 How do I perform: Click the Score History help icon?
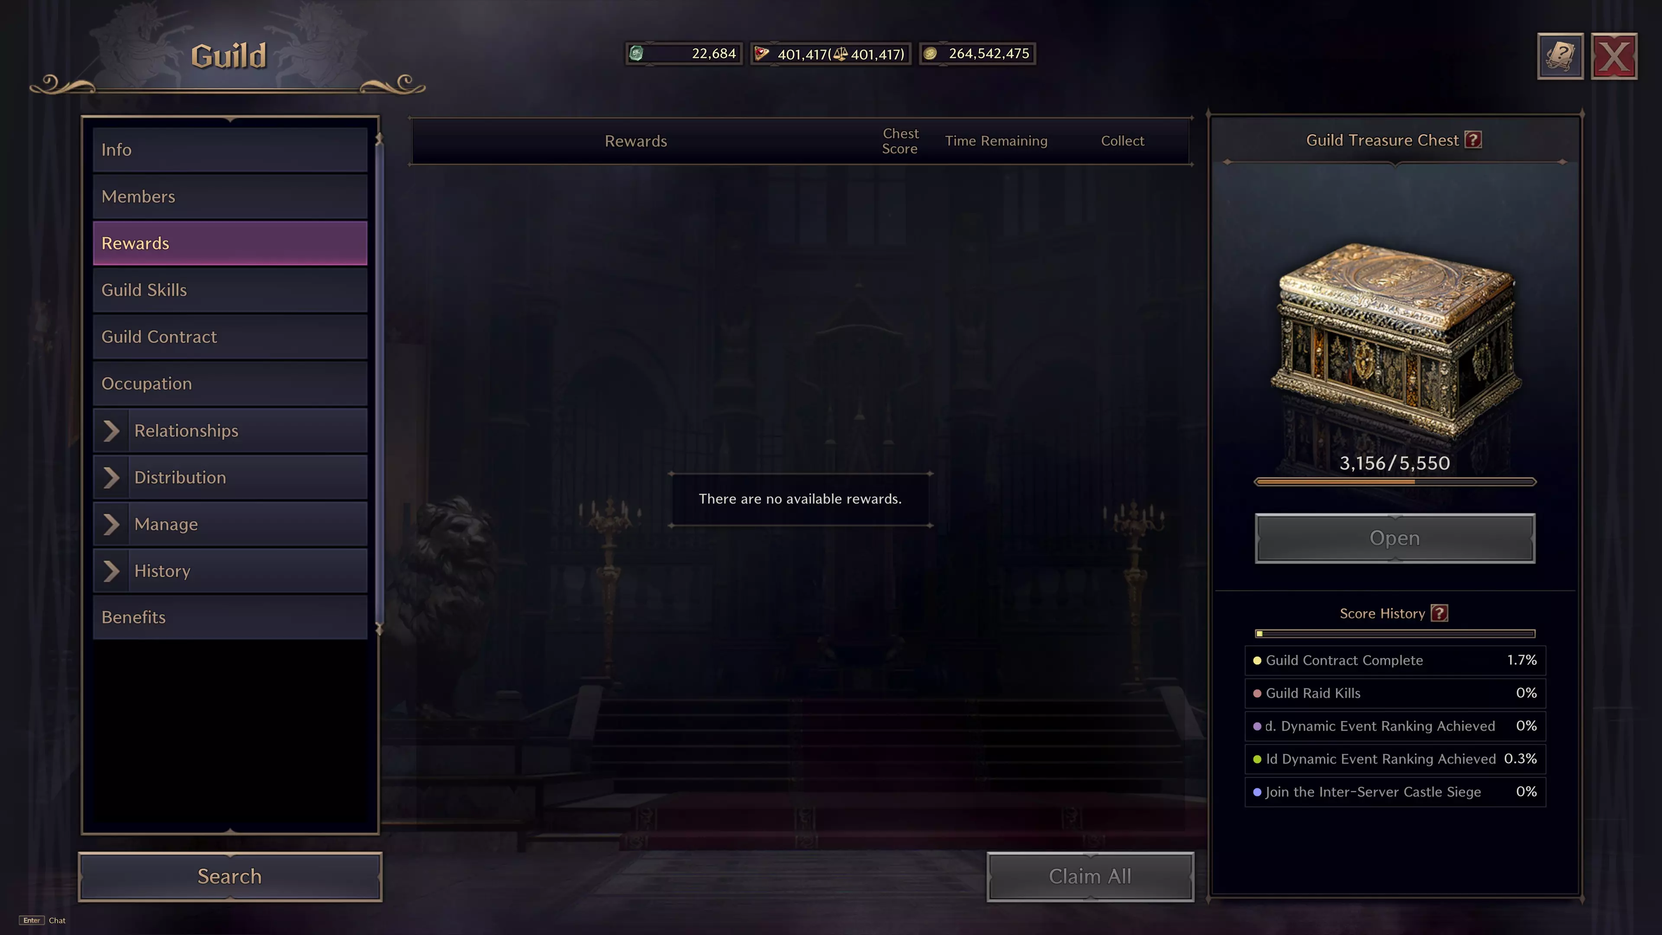point(1440,613)
